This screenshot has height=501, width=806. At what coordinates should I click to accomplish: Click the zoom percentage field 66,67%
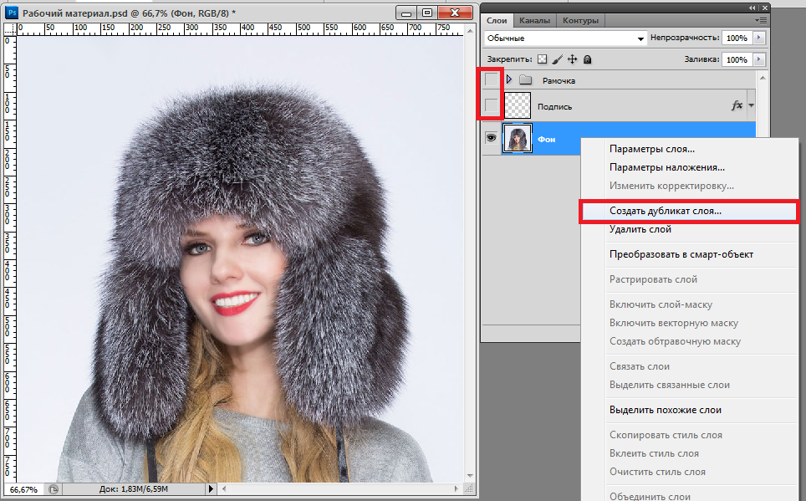click(24, 488)
